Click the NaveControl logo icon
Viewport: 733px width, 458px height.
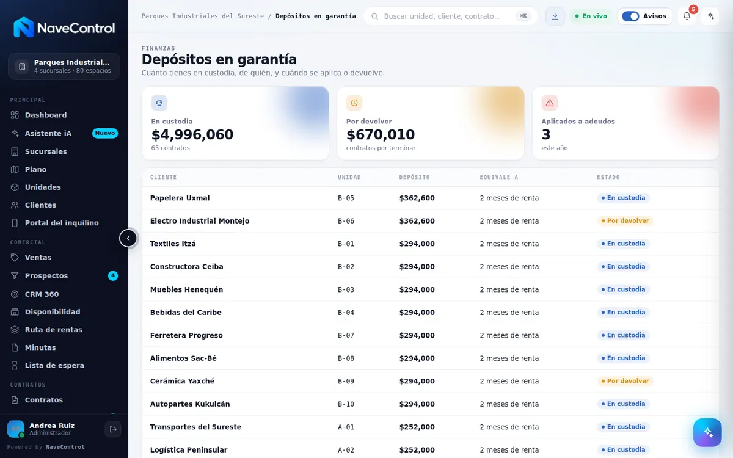(24, 27)
